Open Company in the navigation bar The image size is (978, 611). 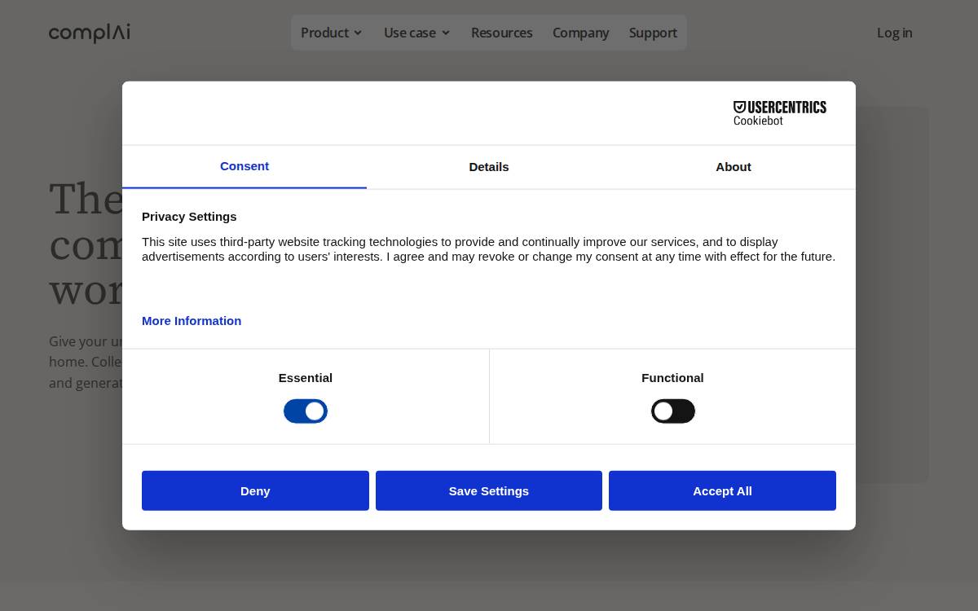(x=581, y=33)
